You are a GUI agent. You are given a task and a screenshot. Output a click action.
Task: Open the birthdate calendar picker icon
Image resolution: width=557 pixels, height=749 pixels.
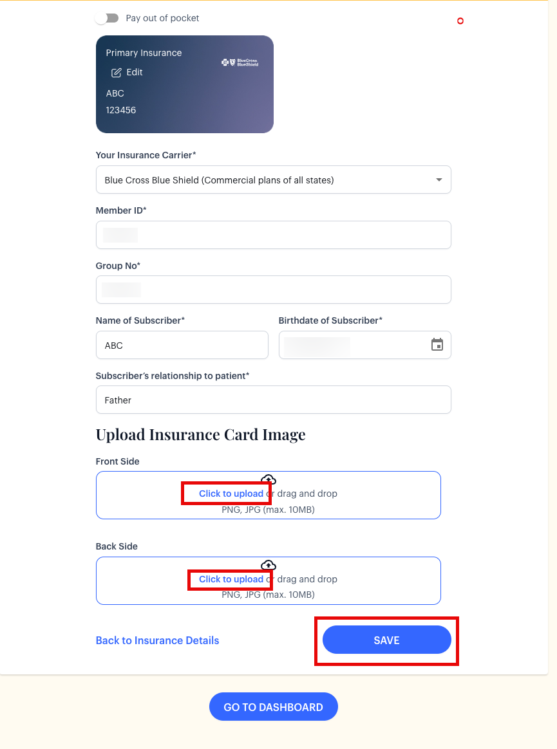[437, 345]
